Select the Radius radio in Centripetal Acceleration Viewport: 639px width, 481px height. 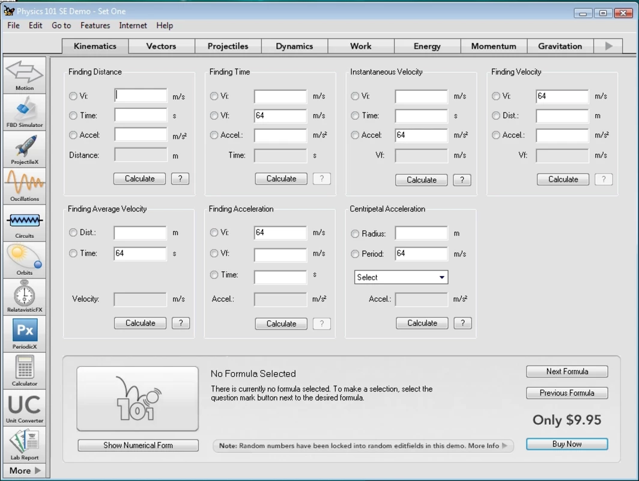click(x=355, y=234)
